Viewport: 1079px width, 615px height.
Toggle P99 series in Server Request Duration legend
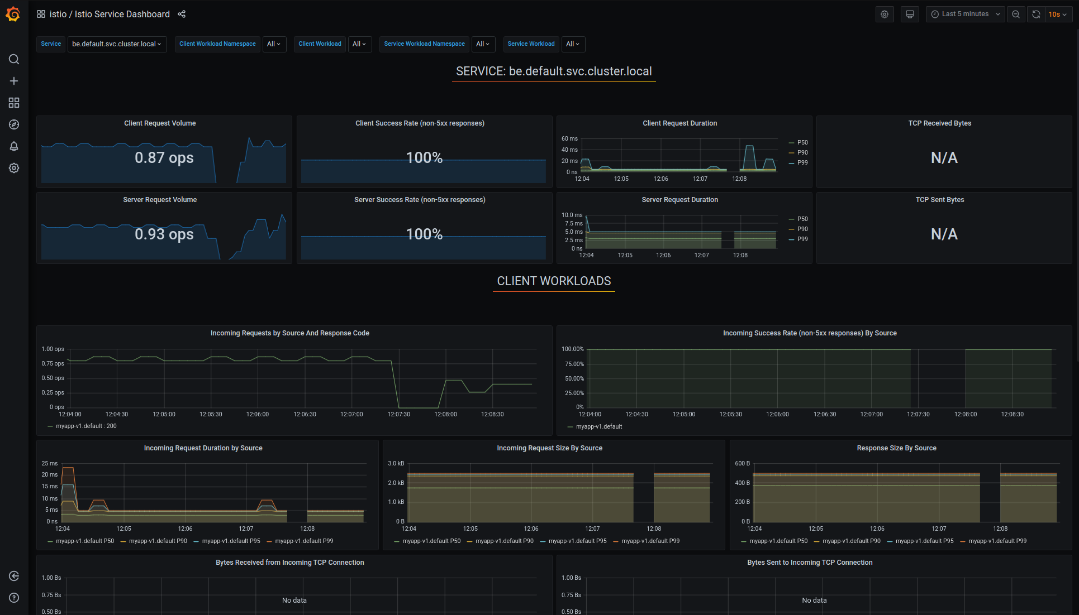click(x=802, y=239)
